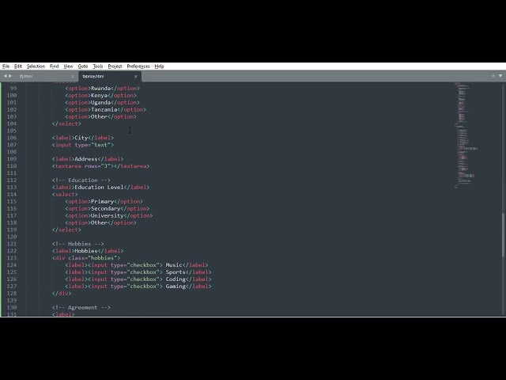
Task: Close the first inactive html tab
Action: 71,76
